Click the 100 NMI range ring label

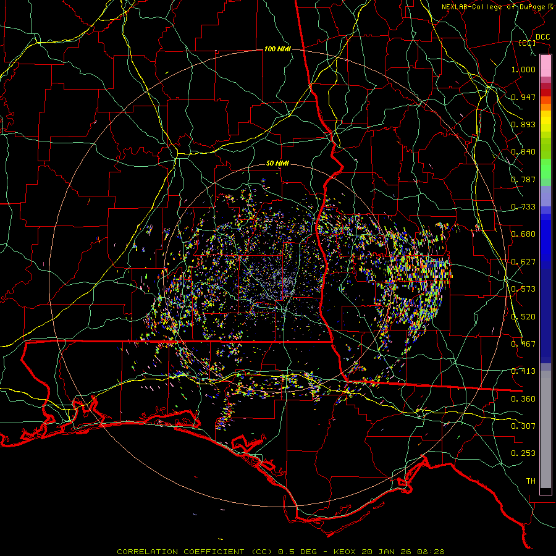(x=277, y=49)
